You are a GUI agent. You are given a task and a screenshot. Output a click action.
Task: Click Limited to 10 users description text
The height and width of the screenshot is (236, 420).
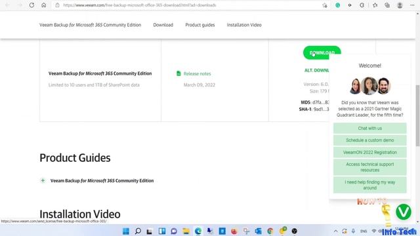click(x=94, y=85)
